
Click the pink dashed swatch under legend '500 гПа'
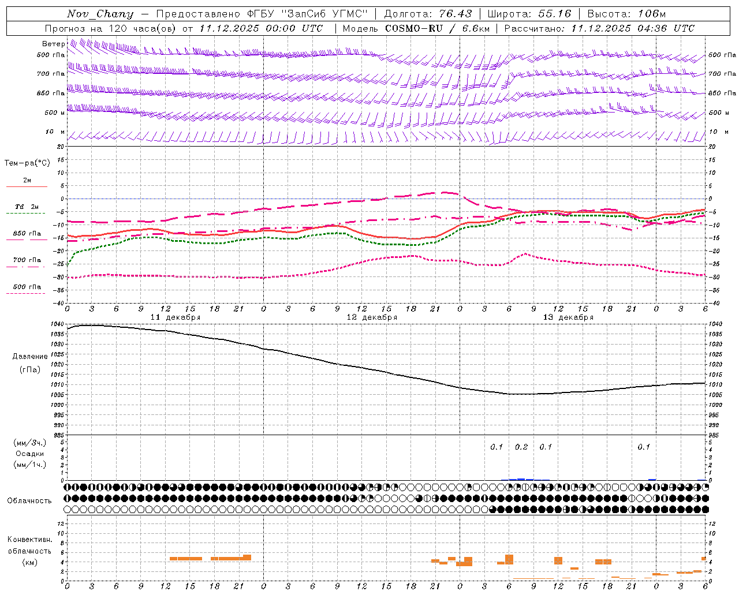[25, 293]
